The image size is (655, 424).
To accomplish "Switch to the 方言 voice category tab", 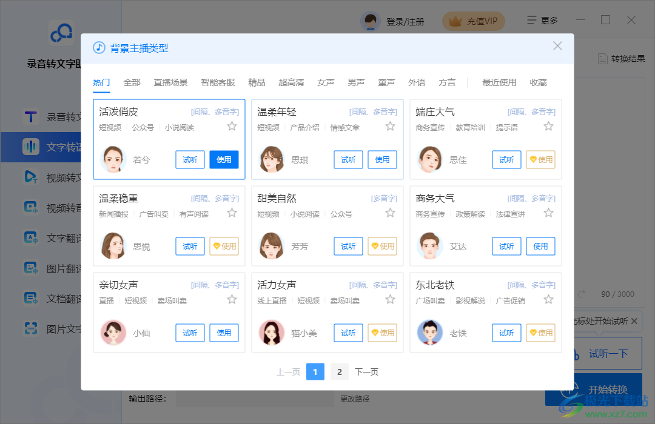I will [447, 82].
